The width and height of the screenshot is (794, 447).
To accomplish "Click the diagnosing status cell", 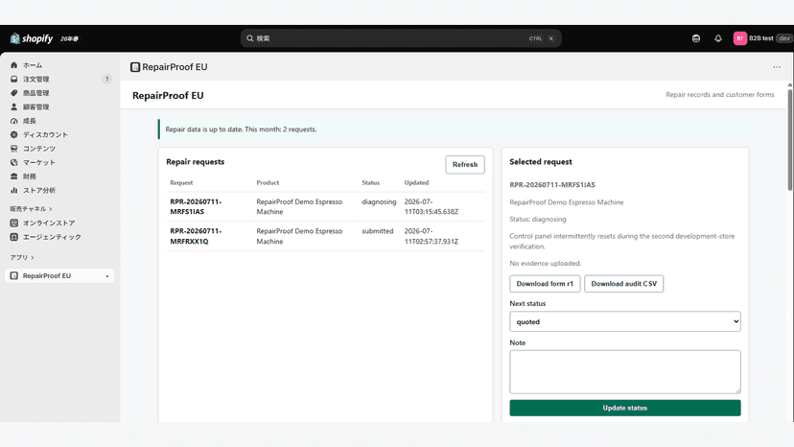I will click(379, 201).
